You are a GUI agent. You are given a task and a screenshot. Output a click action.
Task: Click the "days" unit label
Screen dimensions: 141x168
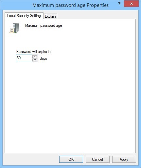tap(43, 59)
